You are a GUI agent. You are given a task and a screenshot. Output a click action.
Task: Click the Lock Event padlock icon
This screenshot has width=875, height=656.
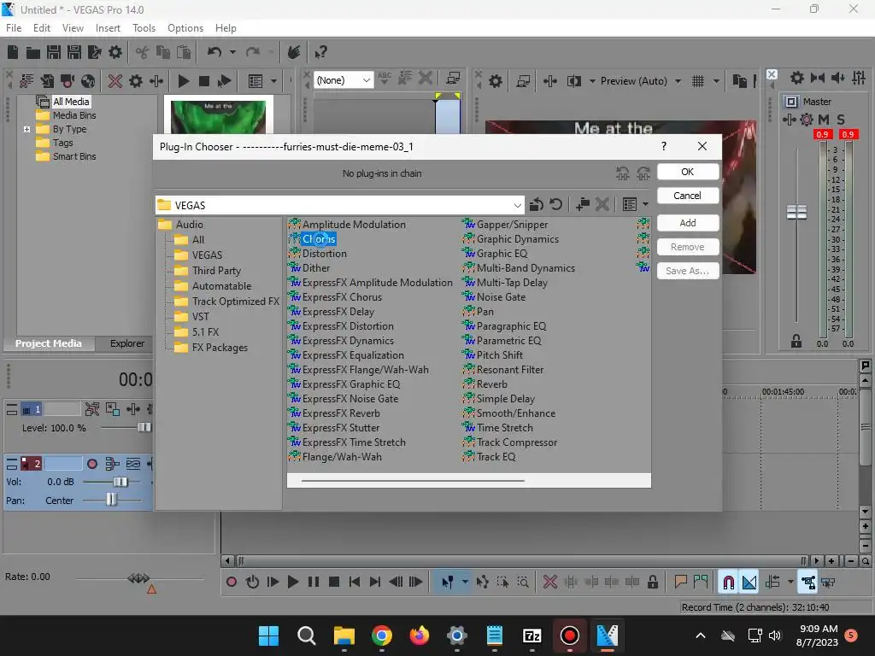tap(652, 583)
